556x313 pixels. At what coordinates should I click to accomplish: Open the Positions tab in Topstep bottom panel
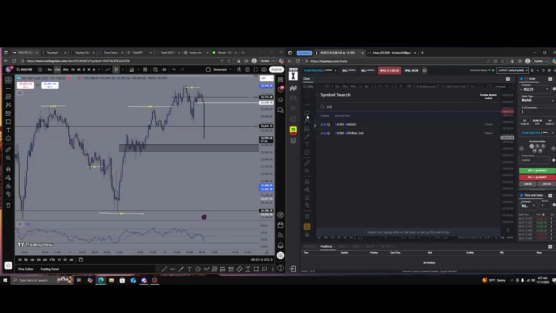tap(326, 246)
